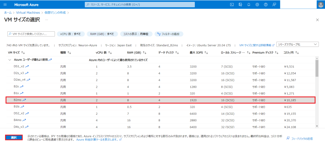This screenshot has height=147, width=325.
Task: Sort by Premium ディスク column
Action: (265, 53)
